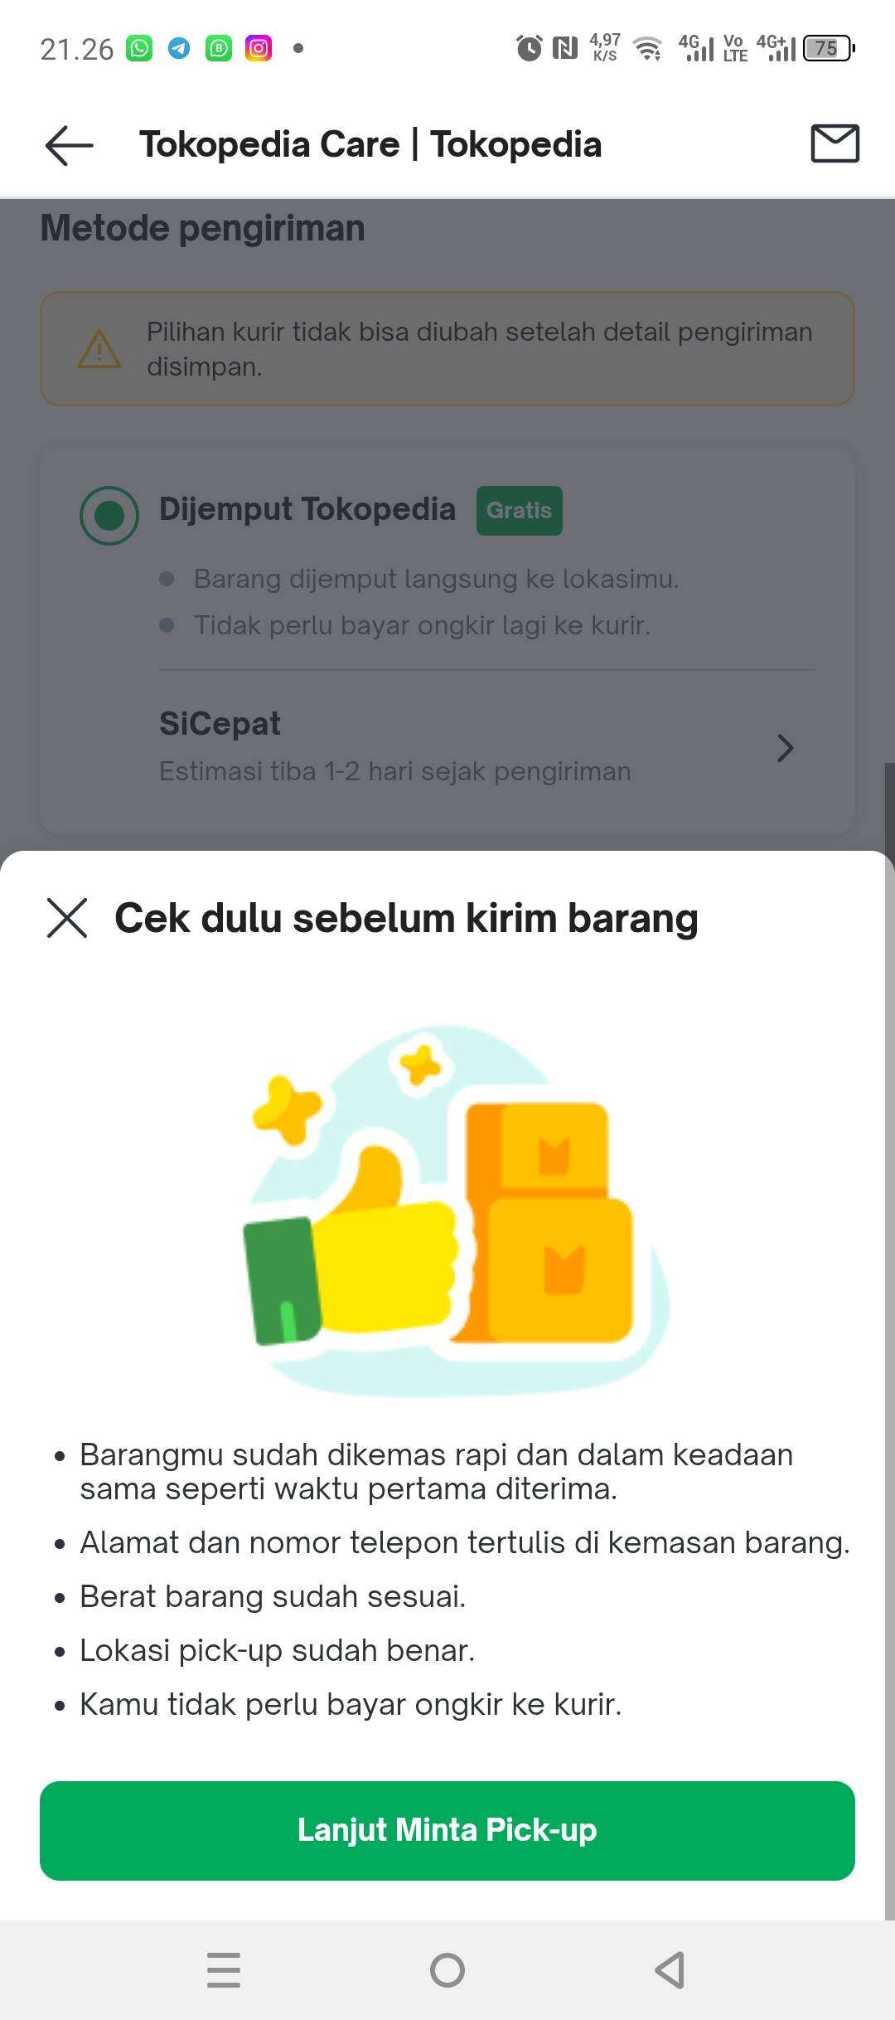
Task: Select the Dijemput Tokopedia radio button
Action: tap(109, 515)
